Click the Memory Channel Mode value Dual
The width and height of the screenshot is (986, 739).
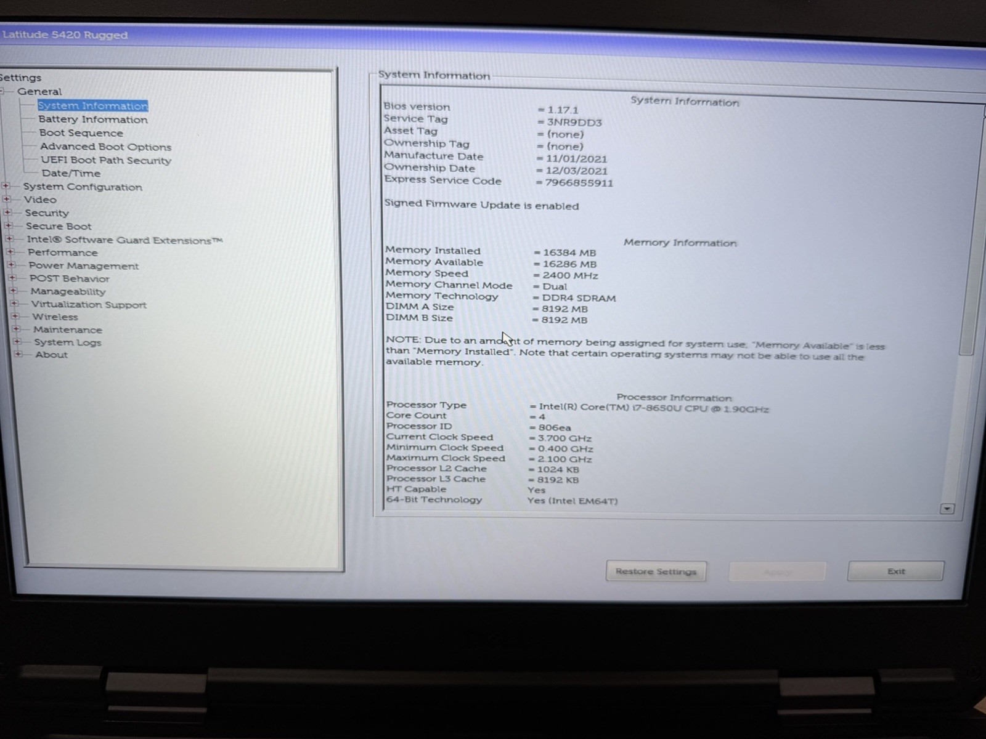click(x=555, y=287)
